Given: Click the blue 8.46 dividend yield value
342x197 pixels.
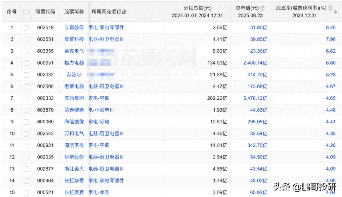Looking at the screenshot, I should tap(331, 27).
